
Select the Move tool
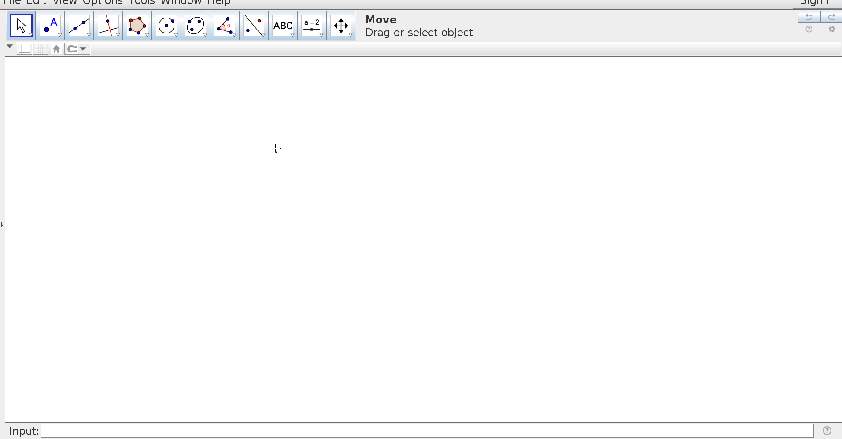click(x=21, y=26)
